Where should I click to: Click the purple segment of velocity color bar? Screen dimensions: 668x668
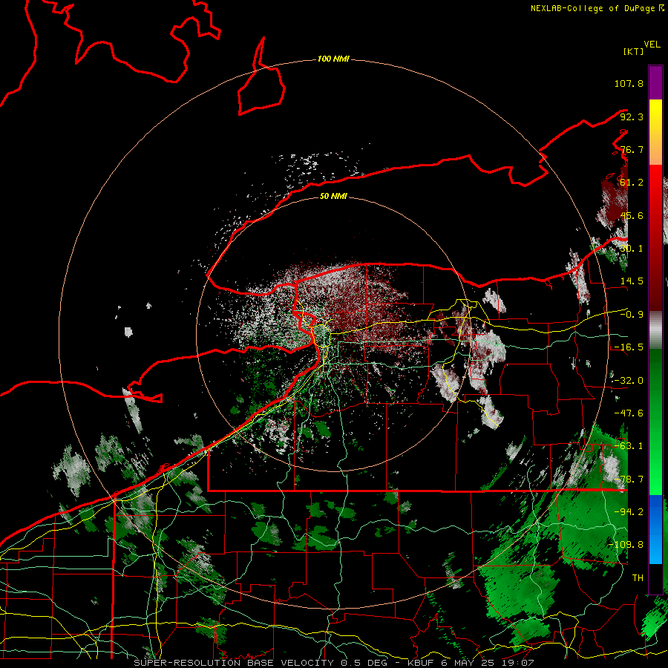click(655, 82)
